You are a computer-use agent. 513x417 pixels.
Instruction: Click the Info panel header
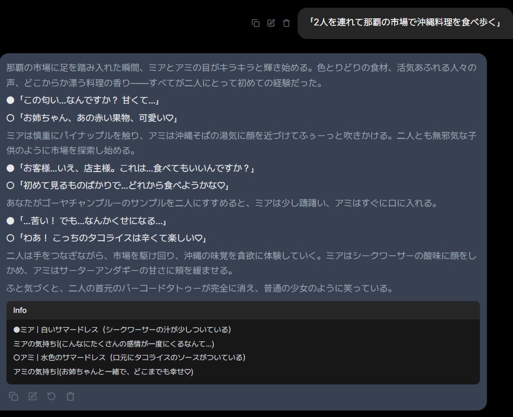(x=243, y=310)
